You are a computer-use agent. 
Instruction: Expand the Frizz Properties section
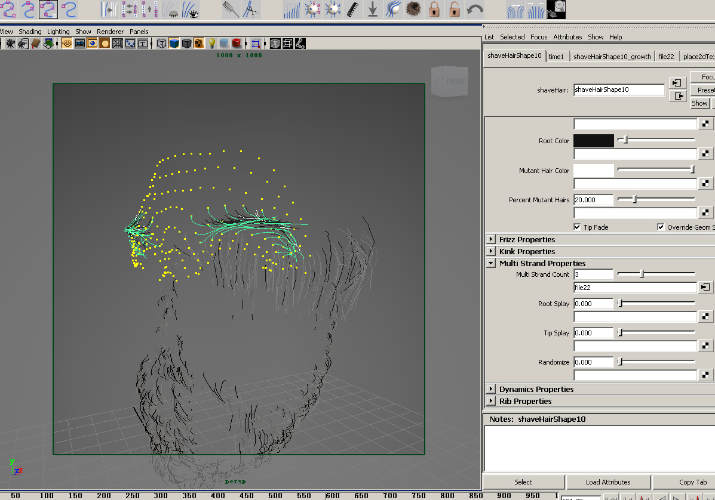[x=490, y=239]
